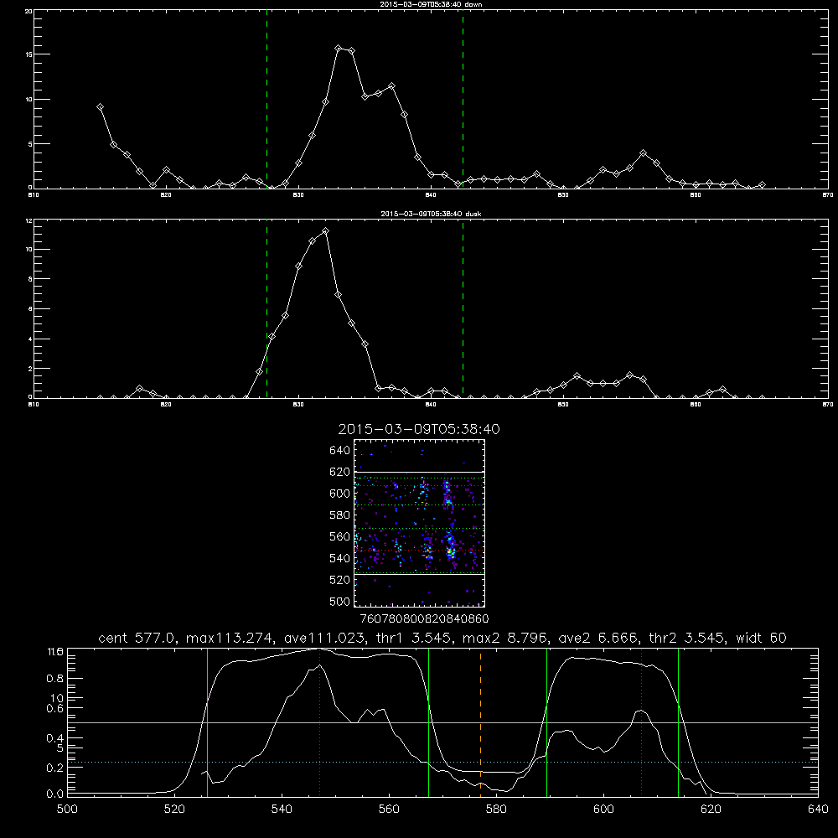The width and height of the screenshot is (838, 838).
Task: Click heatmap y-axis label "500"
Action: click(x=340, y=601)
